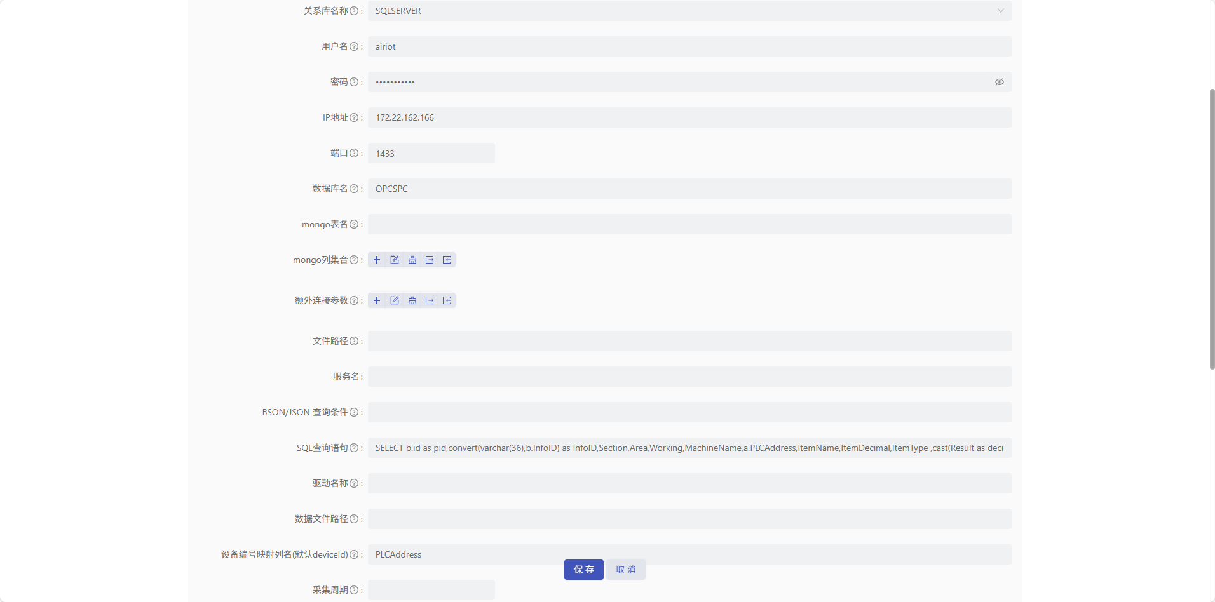Edit the mongo collection list
1215x602 pixels.
coord(395,259)
